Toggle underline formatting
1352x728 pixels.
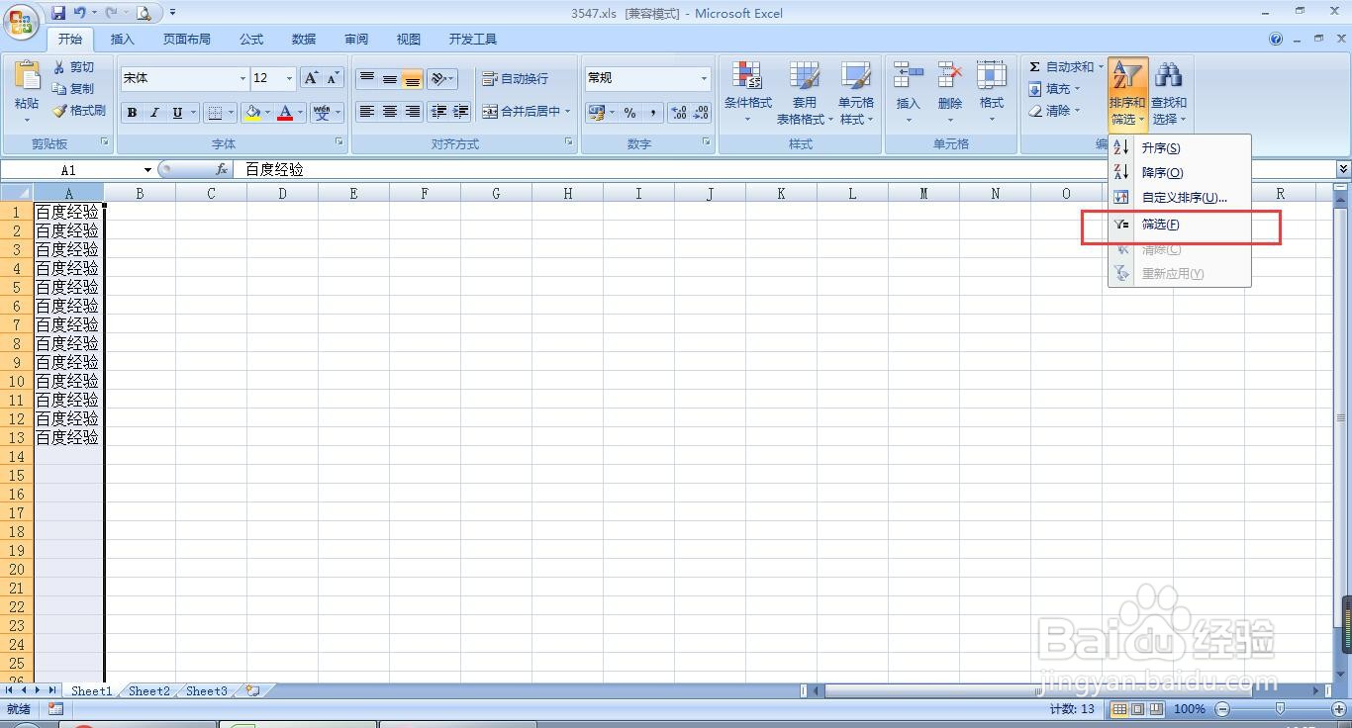point(177,113)
